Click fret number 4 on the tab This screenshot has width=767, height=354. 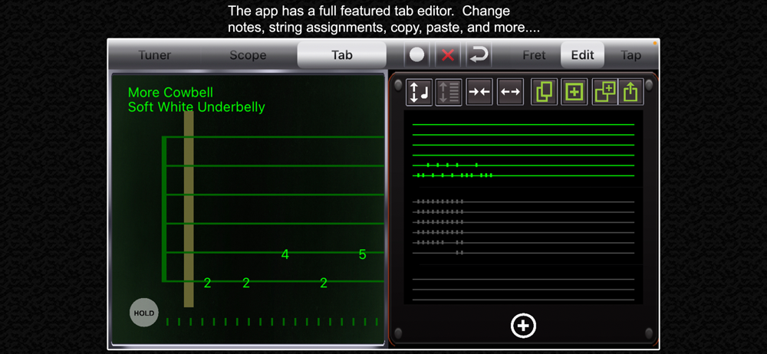coord(285,254)
